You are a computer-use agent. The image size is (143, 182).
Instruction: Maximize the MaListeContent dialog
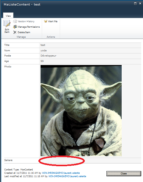coord(135,4)
